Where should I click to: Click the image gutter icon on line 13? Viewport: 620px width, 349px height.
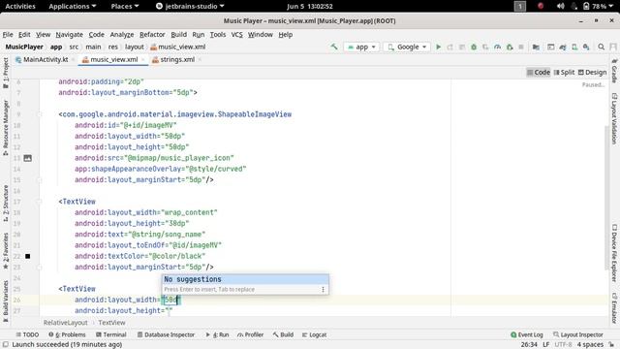coord(28,158)
